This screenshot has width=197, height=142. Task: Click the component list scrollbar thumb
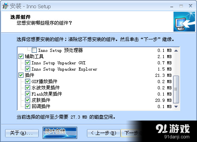[176, 89]
